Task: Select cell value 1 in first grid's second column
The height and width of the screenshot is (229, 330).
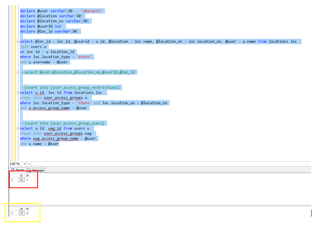Action: point(27,180)
